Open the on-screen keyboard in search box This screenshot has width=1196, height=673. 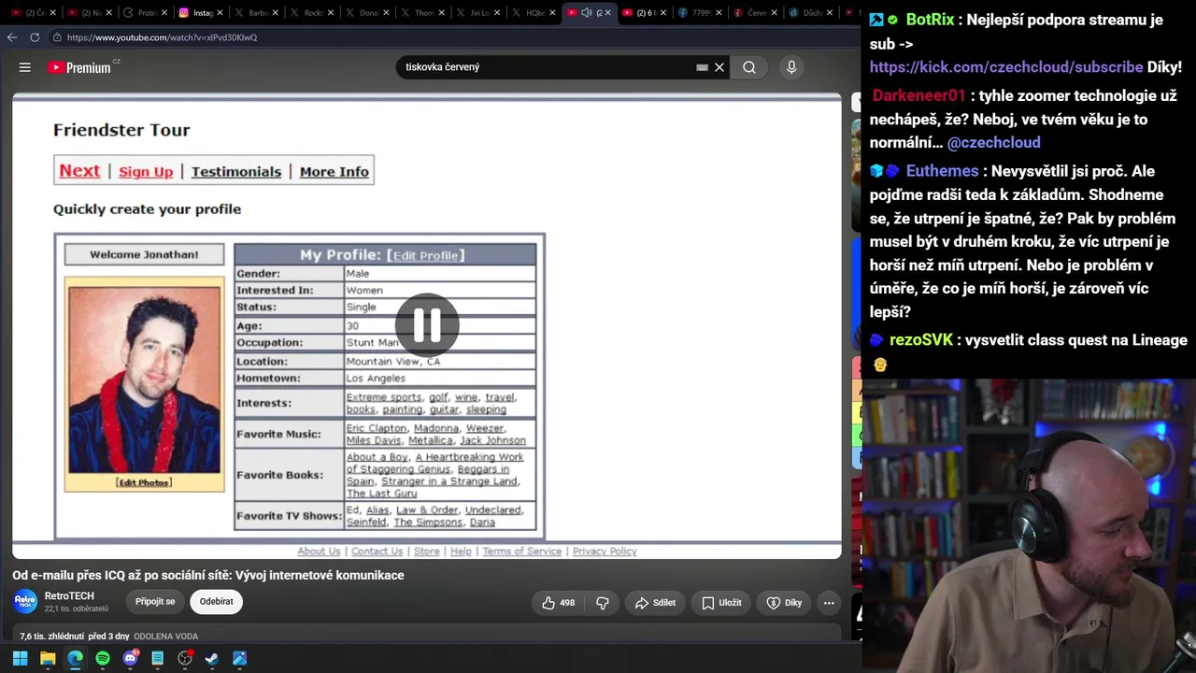[702, 67]
